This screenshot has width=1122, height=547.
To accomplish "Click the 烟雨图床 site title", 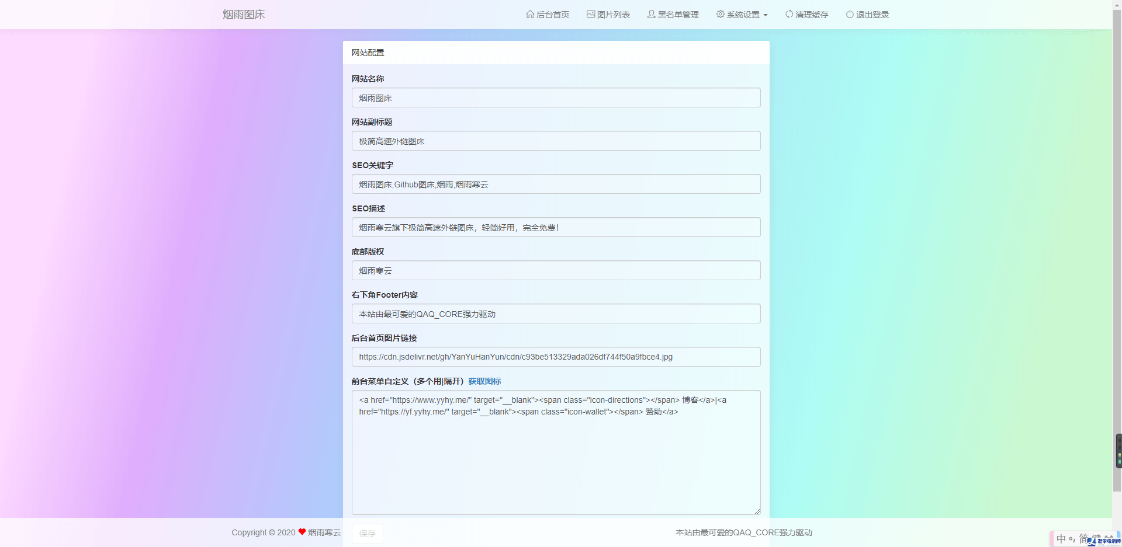I will point(244,14).
